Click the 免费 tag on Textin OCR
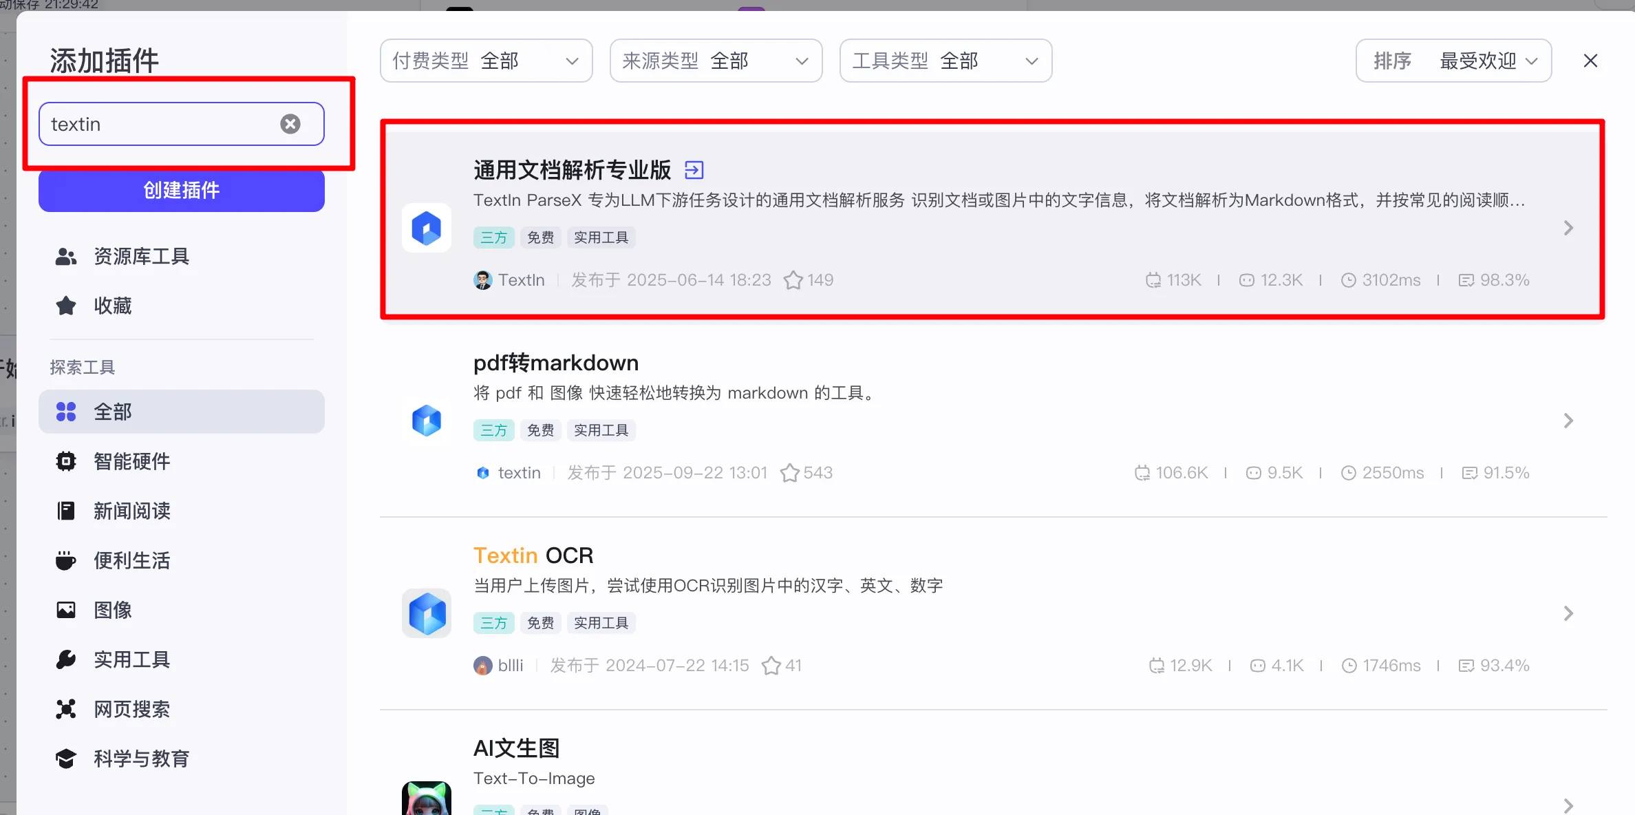The image size is (1635, 815). point(540,623)
